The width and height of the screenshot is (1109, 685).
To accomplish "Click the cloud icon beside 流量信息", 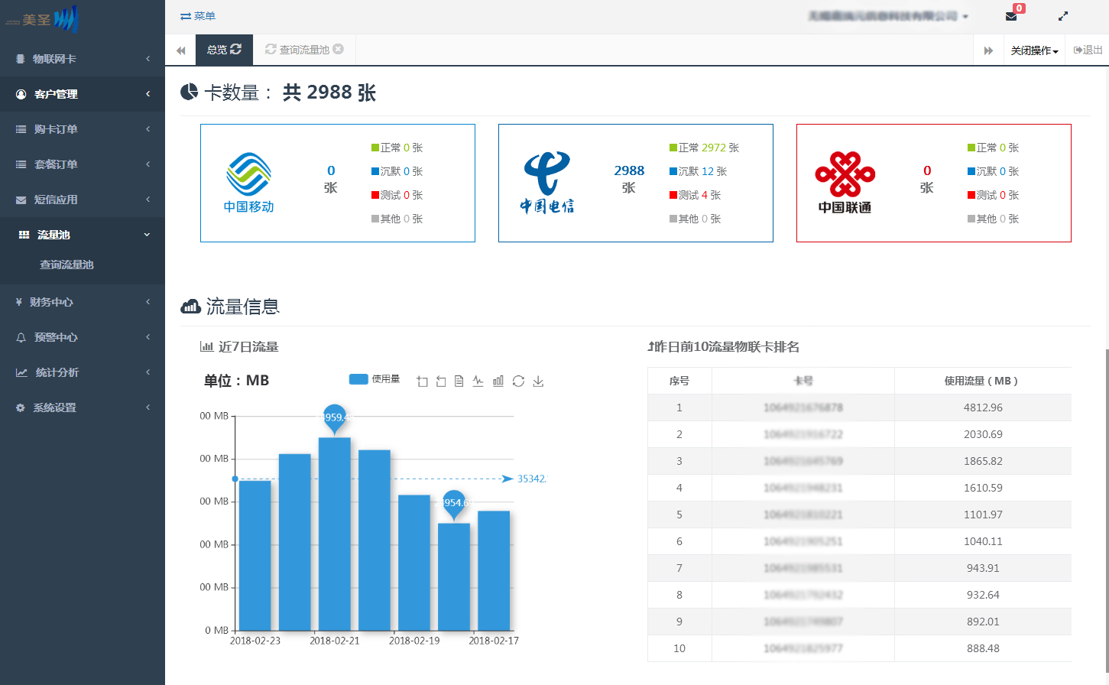I will click(x=190, y=307).
